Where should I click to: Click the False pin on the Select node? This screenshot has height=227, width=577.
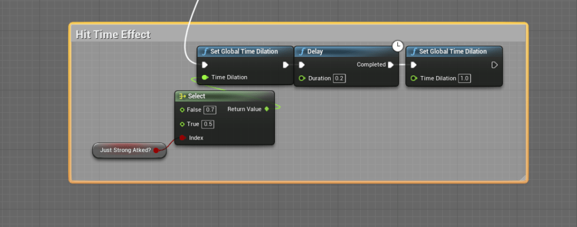tap(182, 109)
